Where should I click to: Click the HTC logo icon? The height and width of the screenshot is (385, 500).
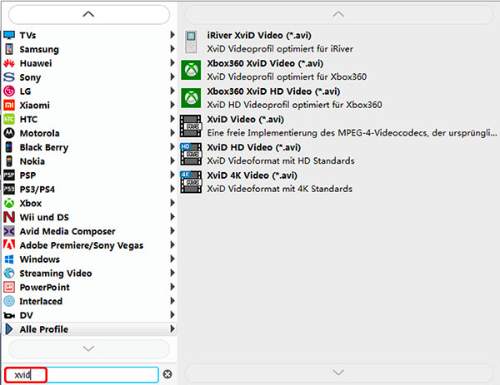(9, 119)
